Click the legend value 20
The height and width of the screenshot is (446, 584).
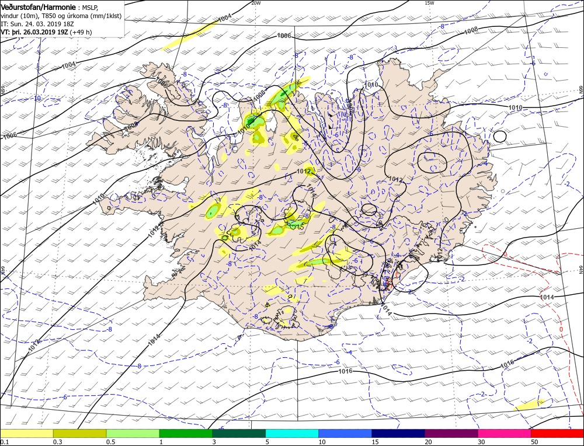(429, 442)
